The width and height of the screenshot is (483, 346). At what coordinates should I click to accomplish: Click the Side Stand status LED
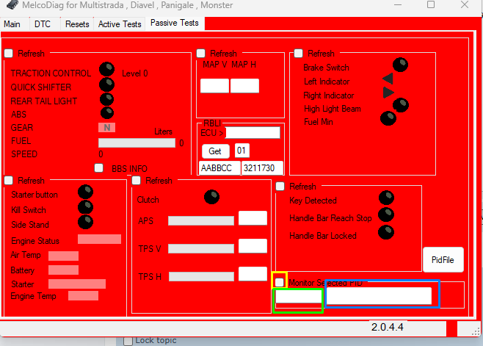tap(86, 222)
